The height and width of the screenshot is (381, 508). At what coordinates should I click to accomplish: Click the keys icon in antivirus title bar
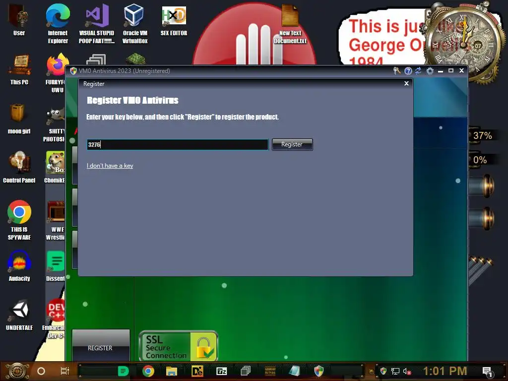pyautogui.click(x=397, y=70)
